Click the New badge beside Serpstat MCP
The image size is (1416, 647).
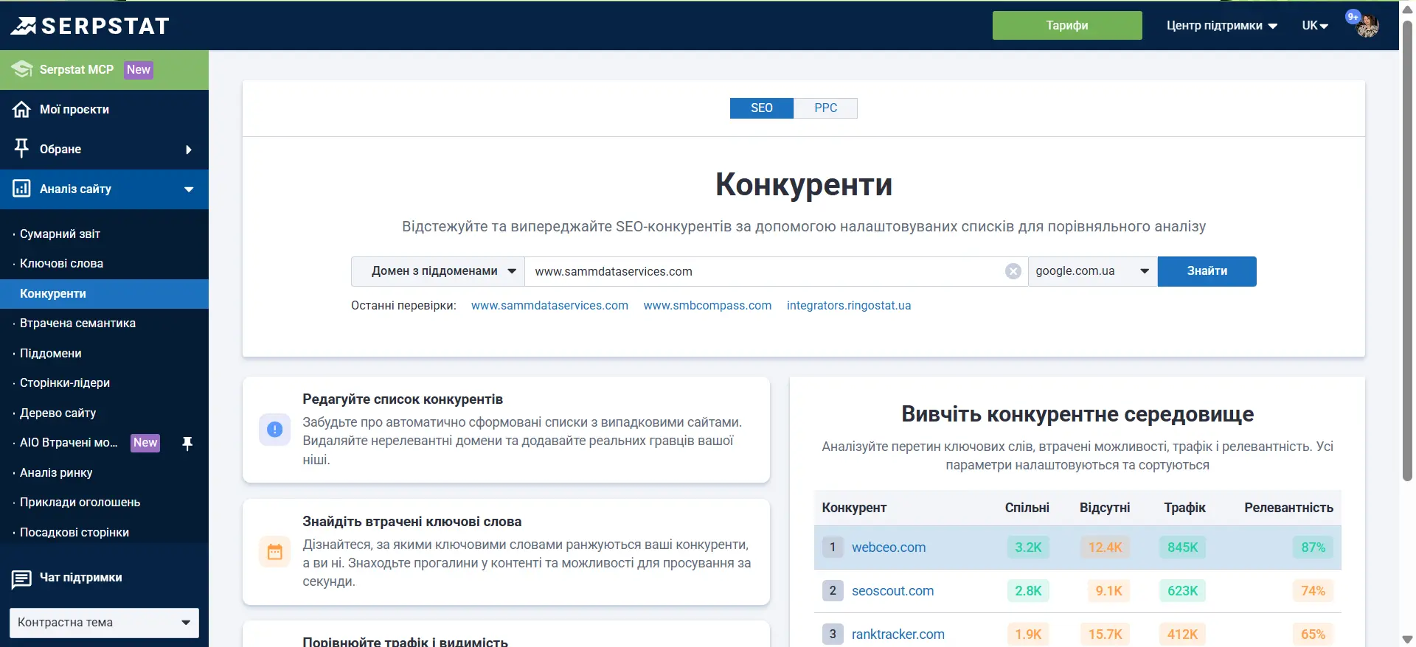point(139,69)
